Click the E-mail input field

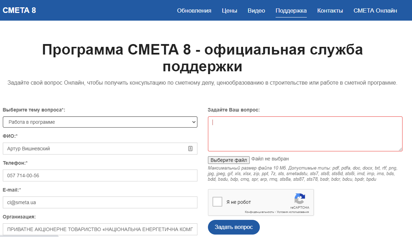point(100,202)
